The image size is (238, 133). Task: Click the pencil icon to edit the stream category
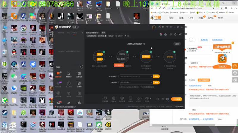click(105, 36)
